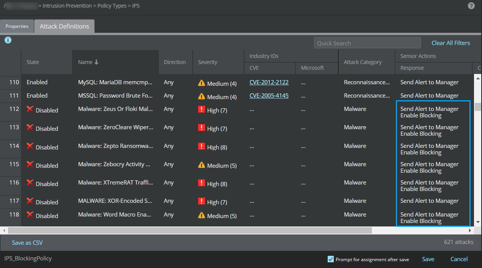Select Malware: XTremeRAT Traffic attack name
Image resolution: width=482 pixels, height=268 pixels.
coord(115,183)
